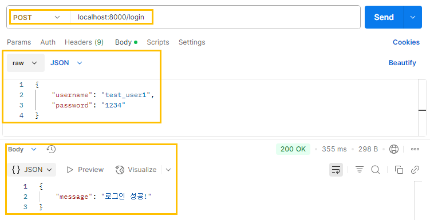Open the POST method dropdown
The height and width of the screenshot is (220, 430).
[37, 17]
